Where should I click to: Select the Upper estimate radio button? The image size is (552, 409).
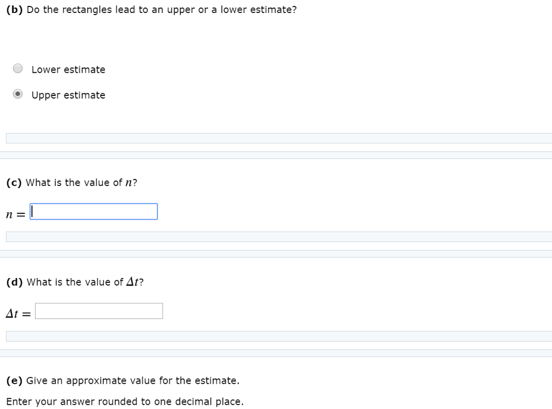pyautogui.click(x=18, y=94)
